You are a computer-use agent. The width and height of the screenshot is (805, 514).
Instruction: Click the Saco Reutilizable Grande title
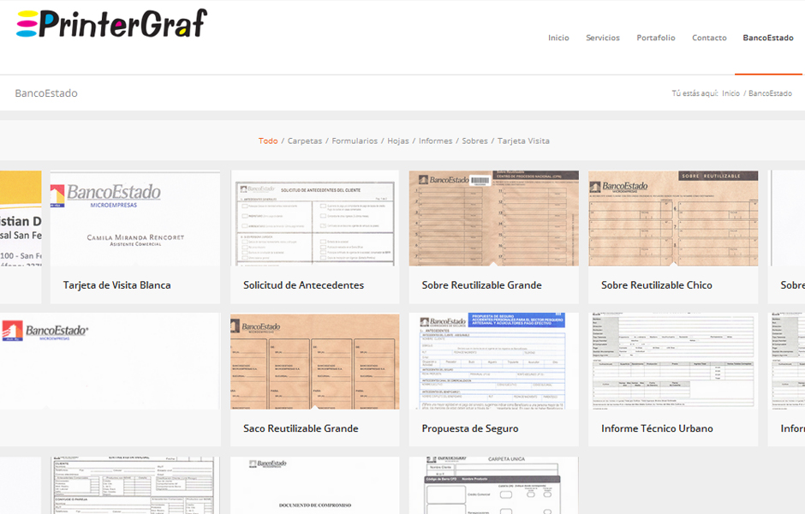301,428
